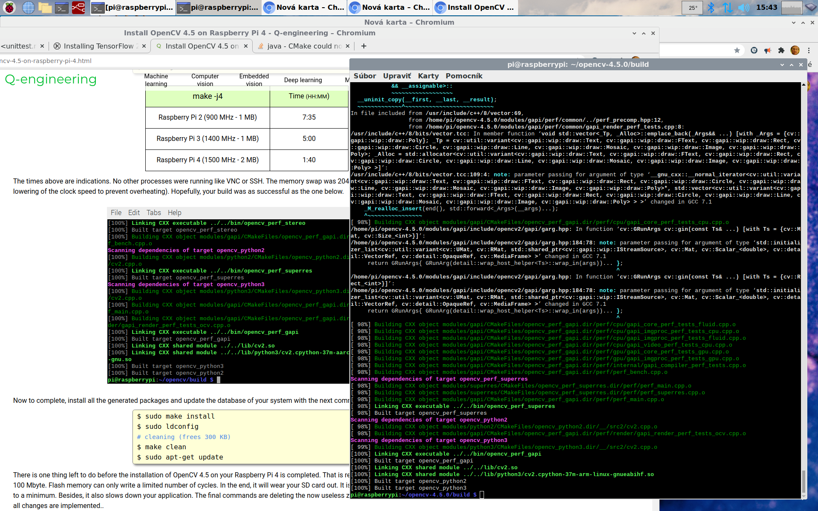Open the Chromium three-dot menu
The height and width of the screenshot is (511, 818).
[x=809, y=50]
